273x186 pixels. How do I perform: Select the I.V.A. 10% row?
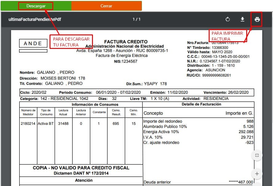(x=198, y=137)
